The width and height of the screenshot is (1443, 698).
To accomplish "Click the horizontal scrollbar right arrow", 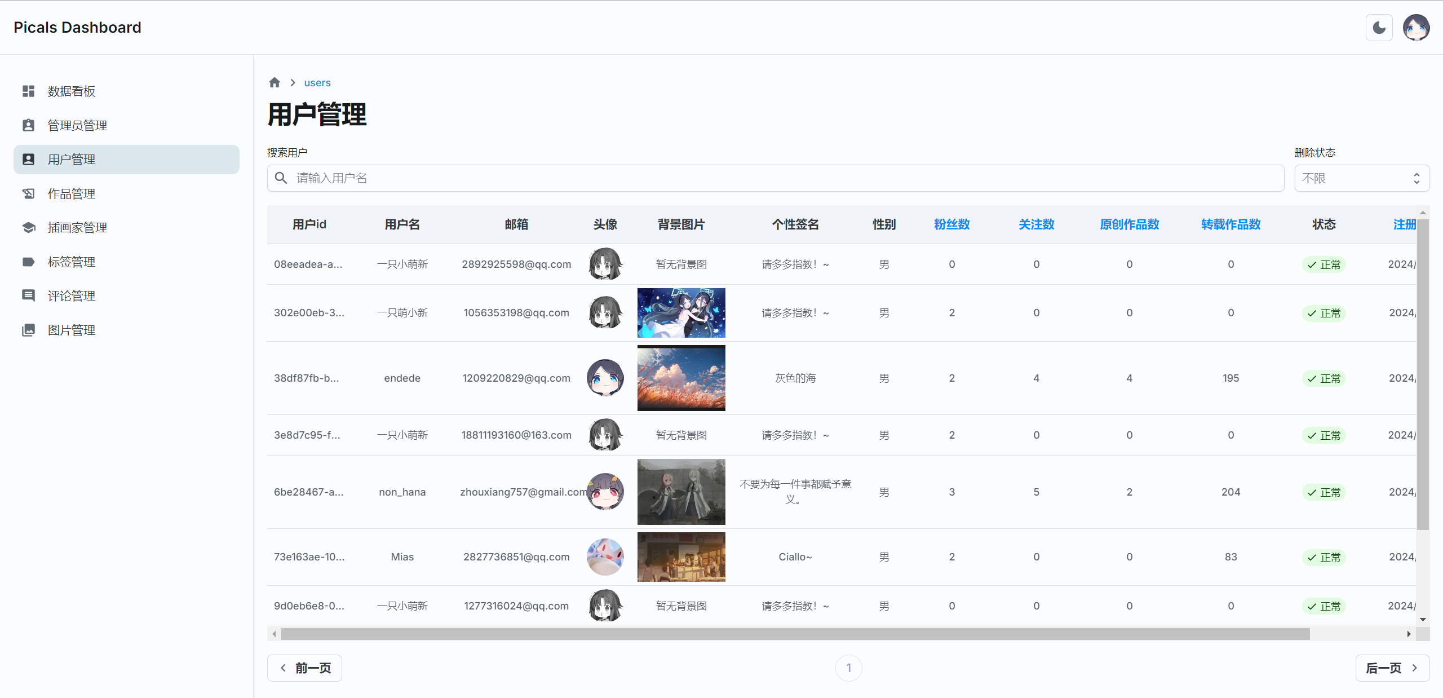I will (x=1409, y=634).
